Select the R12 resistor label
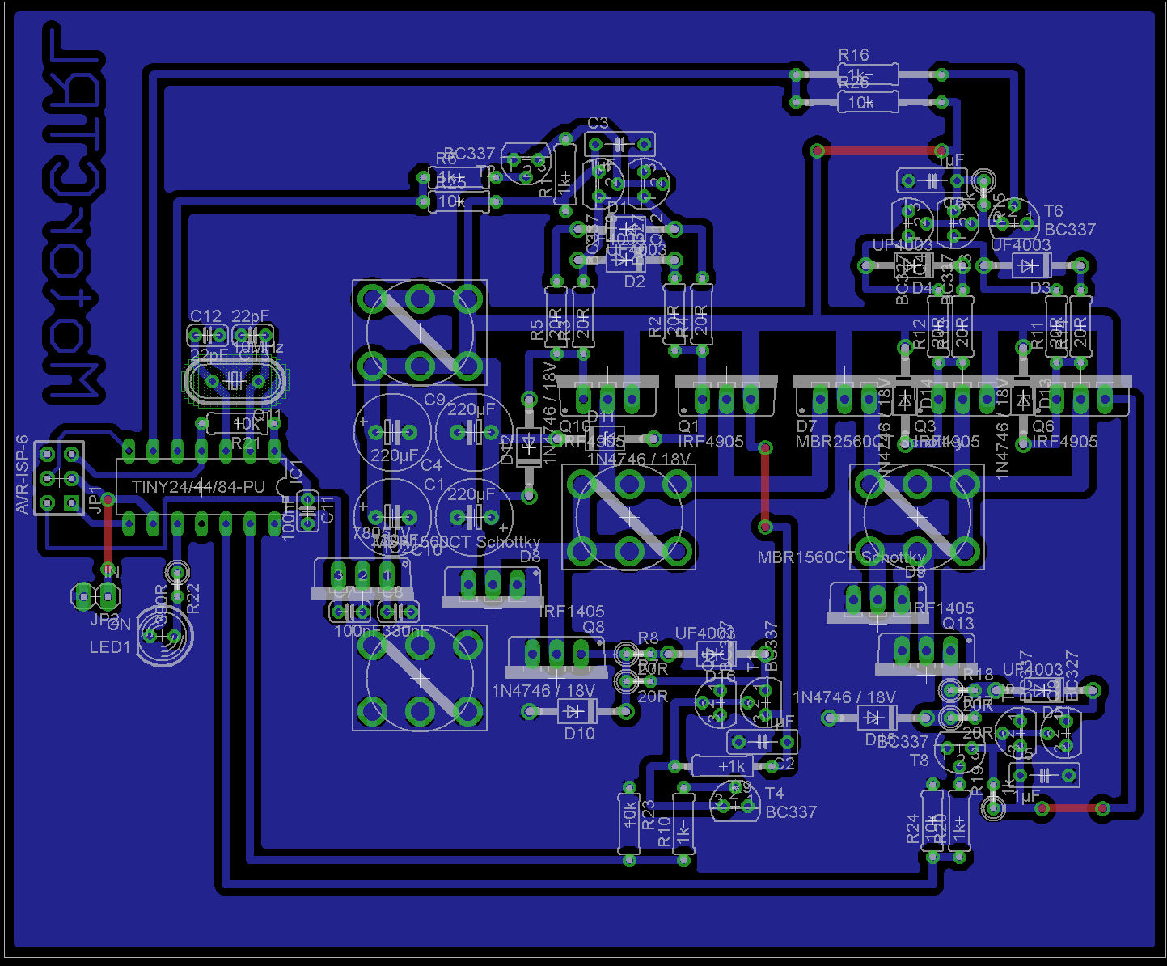This screenshot has height=966, width=1167. pos(919,334)
